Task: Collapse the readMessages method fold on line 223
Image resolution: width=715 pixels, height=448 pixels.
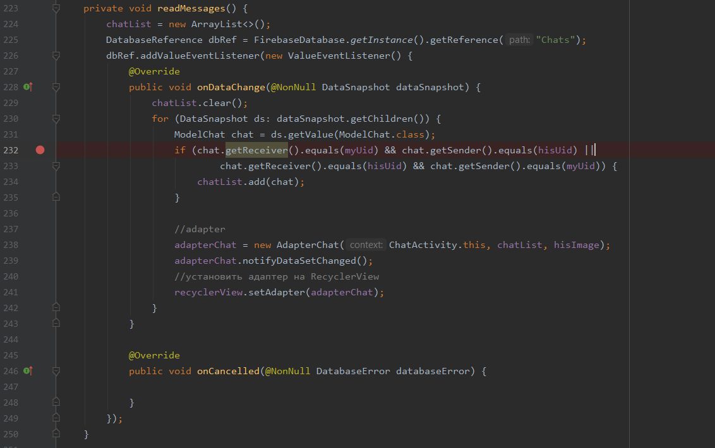Action: click(x=56, y=8)
